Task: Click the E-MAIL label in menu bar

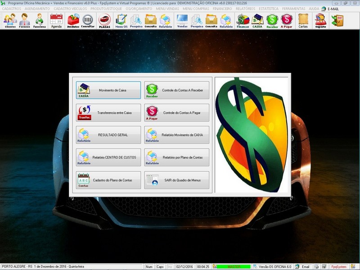Action: pyautogui.click(x=333, y=9)
